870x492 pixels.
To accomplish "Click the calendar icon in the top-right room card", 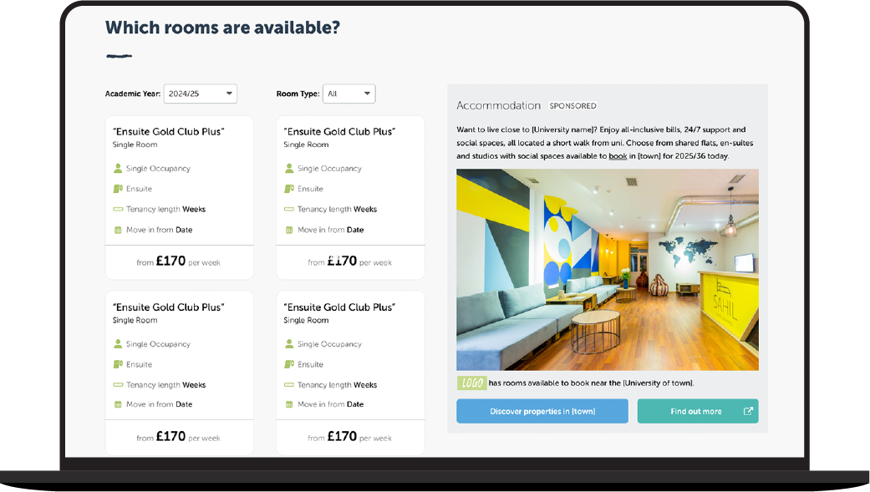I will (x=289, y=230).
